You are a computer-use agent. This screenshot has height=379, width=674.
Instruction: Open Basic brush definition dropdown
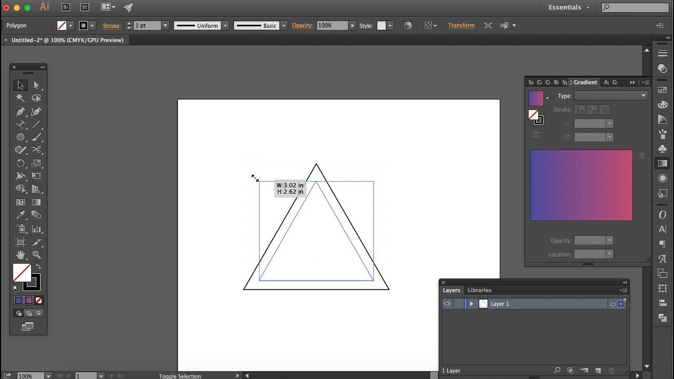pos(283,25)
